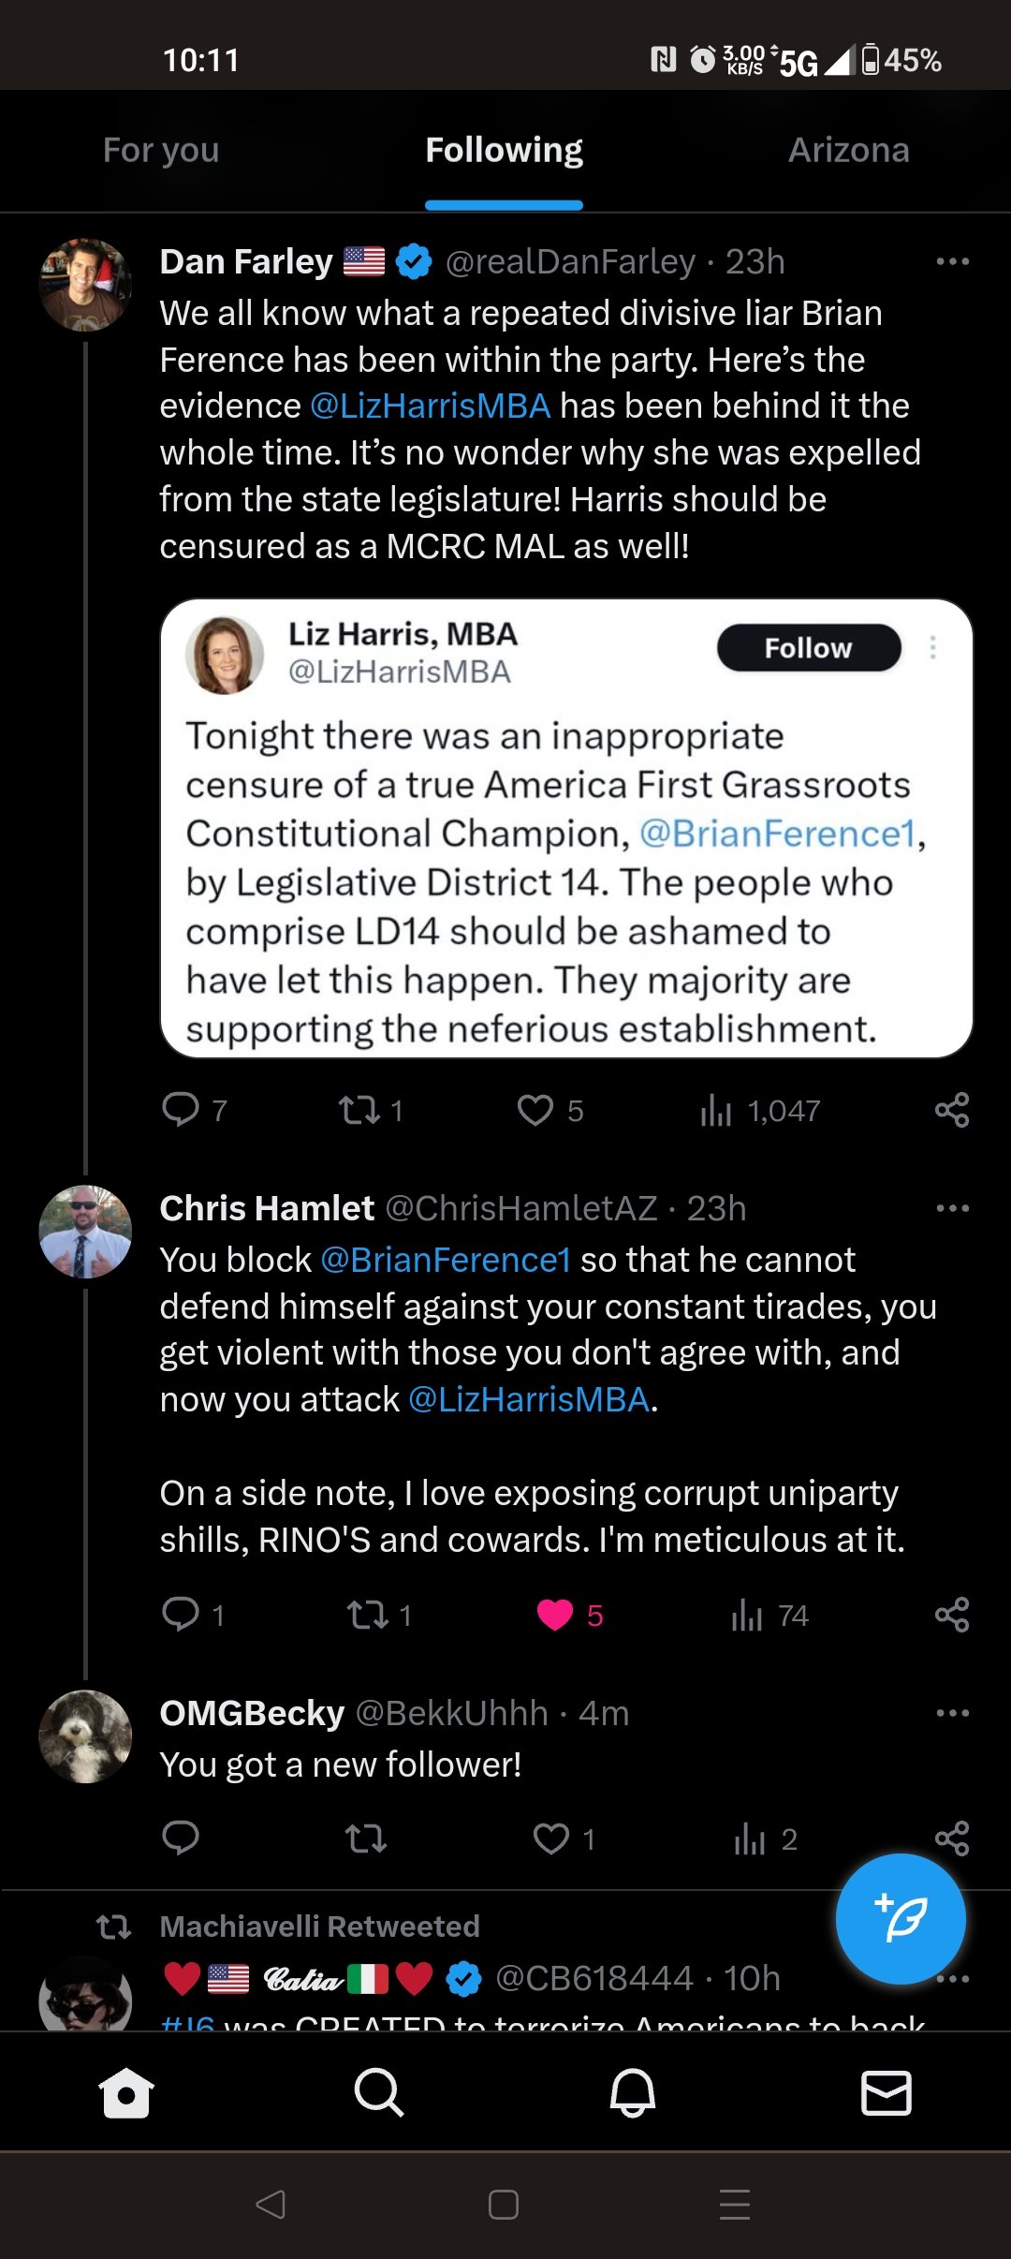Image resolution: width=1011 pixels, height=2259 pixels.
Task: Switch to the Arizona tab
Action: [848, 150]
